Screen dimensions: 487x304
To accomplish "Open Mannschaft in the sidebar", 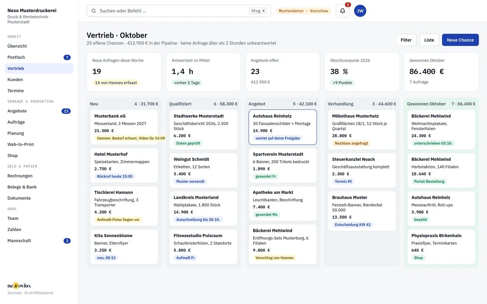I will (39, 241).
